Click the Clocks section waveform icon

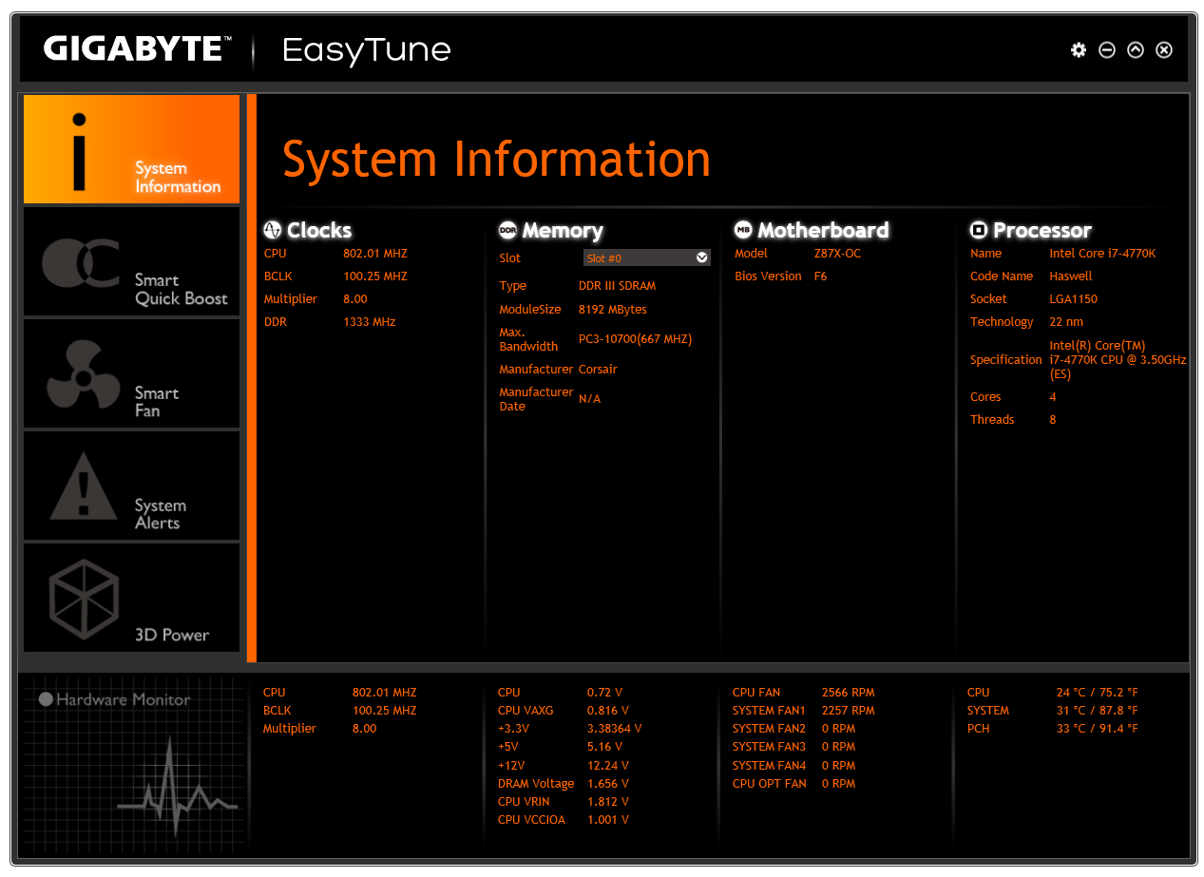pos(273,230)
